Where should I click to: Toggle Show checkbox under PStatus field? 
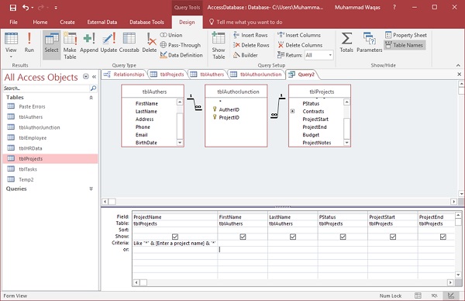pos(343,237)
